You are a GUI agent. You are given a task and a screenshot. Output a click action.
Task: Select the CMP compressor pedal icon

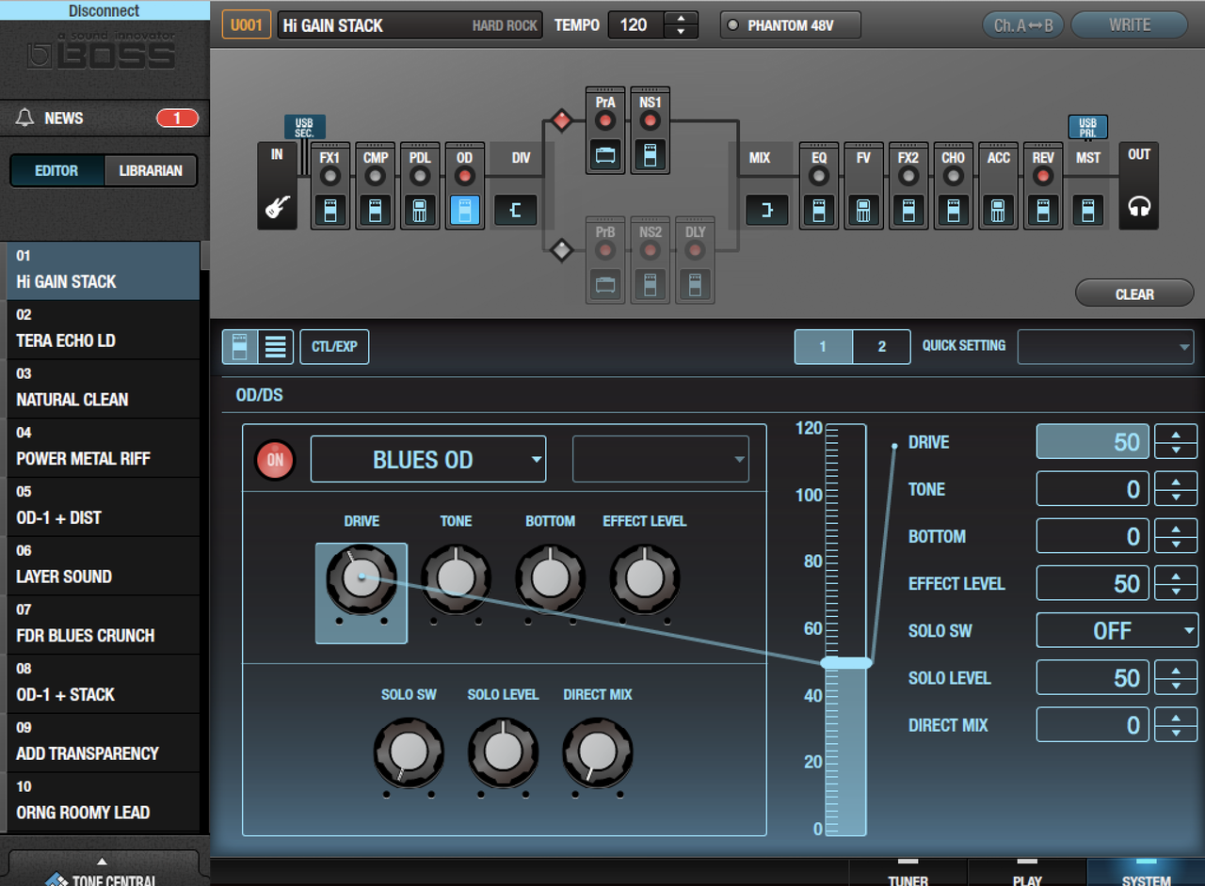(x=375, y=210)
